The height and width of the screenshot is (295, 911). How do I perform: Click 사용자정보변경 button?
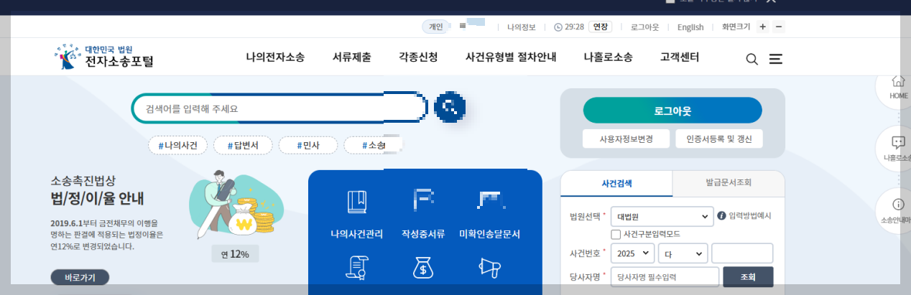coord(626,139)
